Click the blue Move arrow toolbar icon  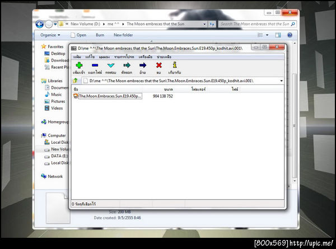click(x=143, y=65)
